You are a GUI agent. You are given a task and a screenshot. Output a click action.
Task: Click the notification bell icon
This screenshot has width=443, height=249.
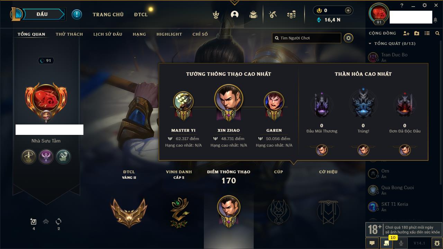[435, 20]
